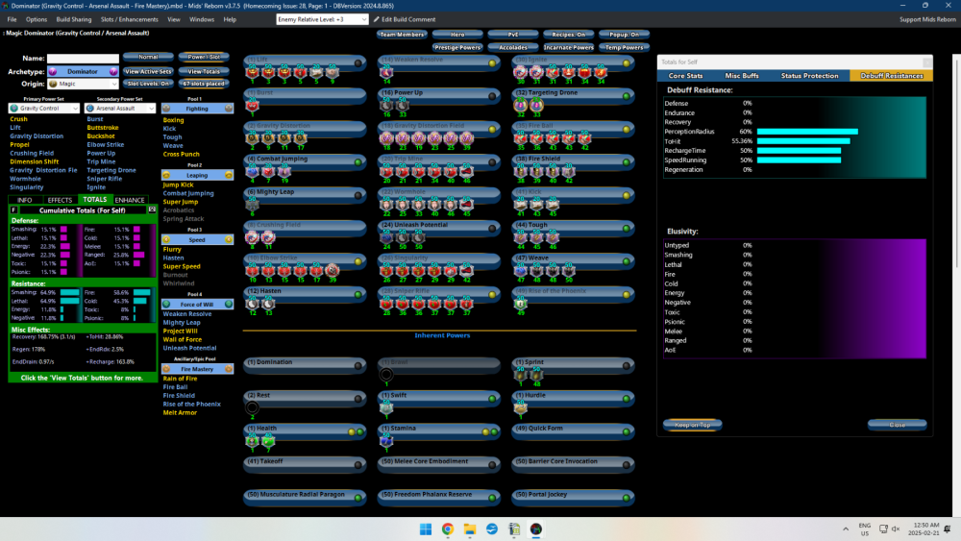Viewport: 961px width, 541px height.
Task: Toggle the Tough power bar indicator
Action: coord(627,229)
